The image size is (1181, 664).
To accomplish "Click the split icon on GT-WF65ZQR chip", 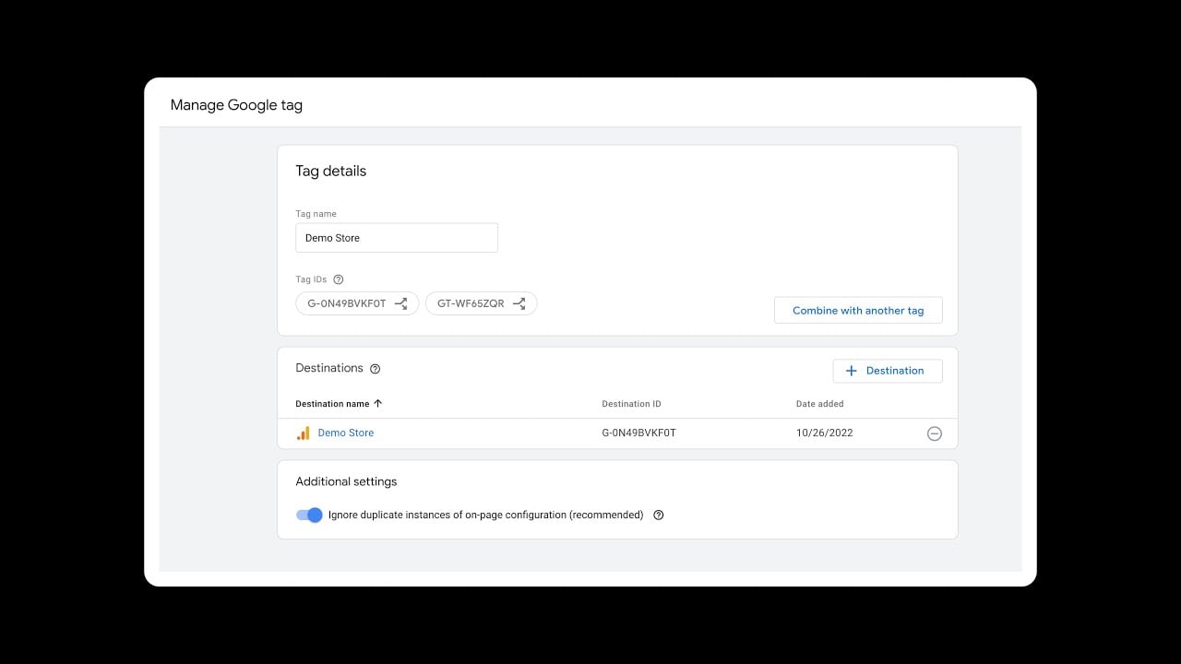I will point(519,303).
